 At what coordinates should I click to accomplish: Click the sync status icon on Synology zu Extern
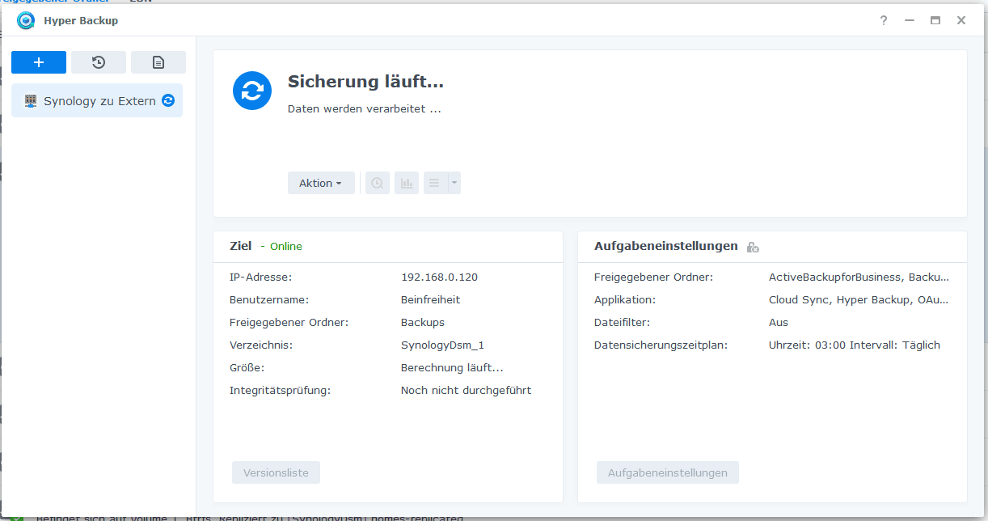(168, 101)
